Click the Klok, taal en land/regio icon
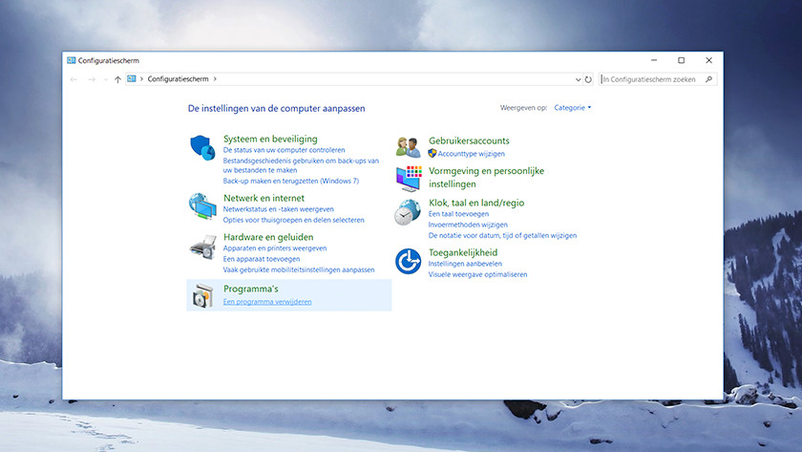 [x=408, y=212]
